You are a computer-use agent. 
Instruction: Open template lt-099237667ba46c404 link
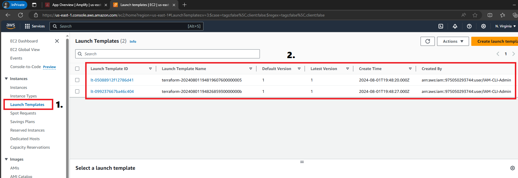tap(112, 91)
